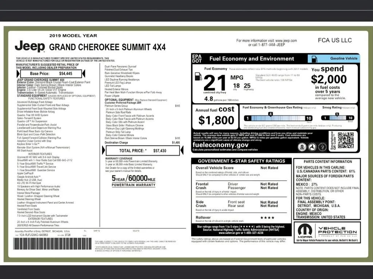Viewport: 373px width, 279px height.
Task: Click the TRANSMISSION: UNITED STATES line
Action: (321, 217)
